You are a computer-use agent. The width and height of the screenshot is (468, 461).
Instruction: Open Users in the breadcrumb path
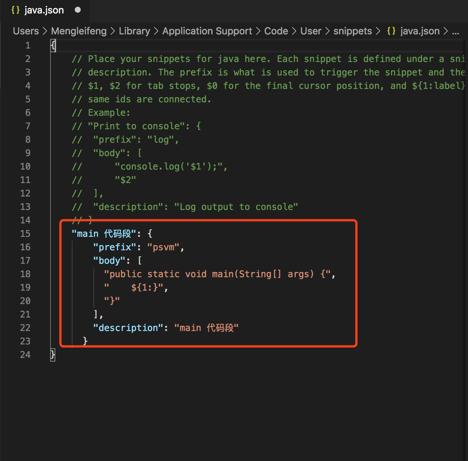click(x=26, y=31)
